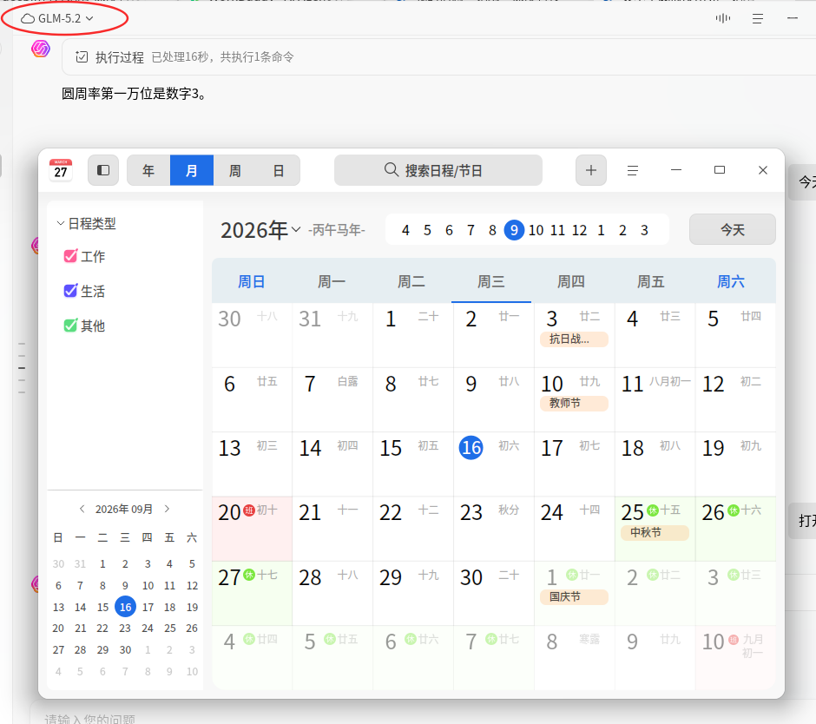
Task: Switch to the 月 view tab
Action: (x=192, y=170)
